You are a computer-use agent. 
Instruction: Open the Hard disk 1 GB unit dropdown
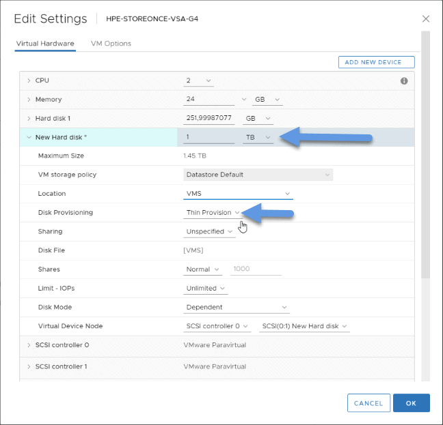(258, 119)
